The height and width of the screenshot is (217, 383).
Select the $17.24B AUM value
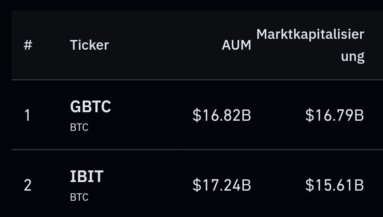pos(222,185)
